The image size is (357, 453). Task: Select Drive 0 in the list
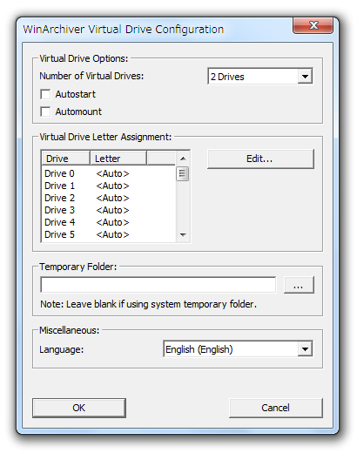click(109, 173)
